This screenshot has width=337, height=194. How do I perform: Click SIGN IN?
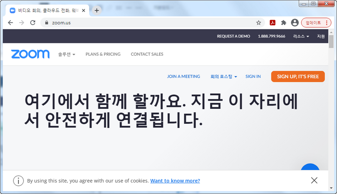(253, 76)
